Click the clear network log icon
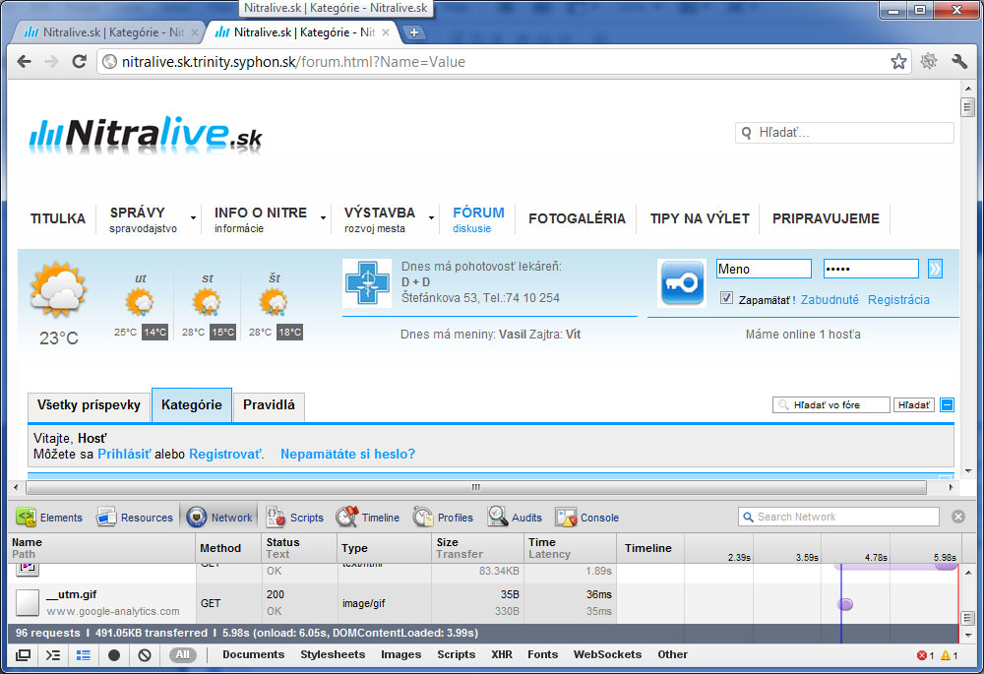Image resolution: width=984 pixels, height=674 pixels. point(145,655)
